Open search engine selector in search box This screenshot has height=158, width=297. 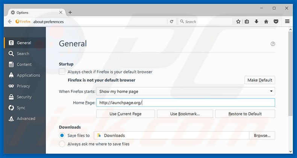click(x=182, y=22)
